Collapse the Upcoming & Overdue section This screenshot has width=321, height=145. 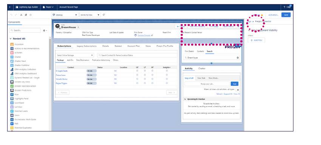click(185, 99)
